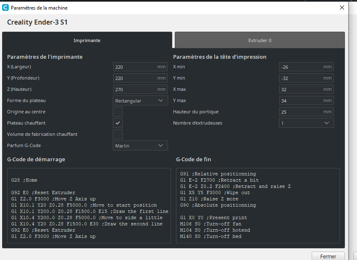Click the Cura logo icon in title bar
Image resolution: width=357 pixels, height=260 pixels.
[5, 7]
